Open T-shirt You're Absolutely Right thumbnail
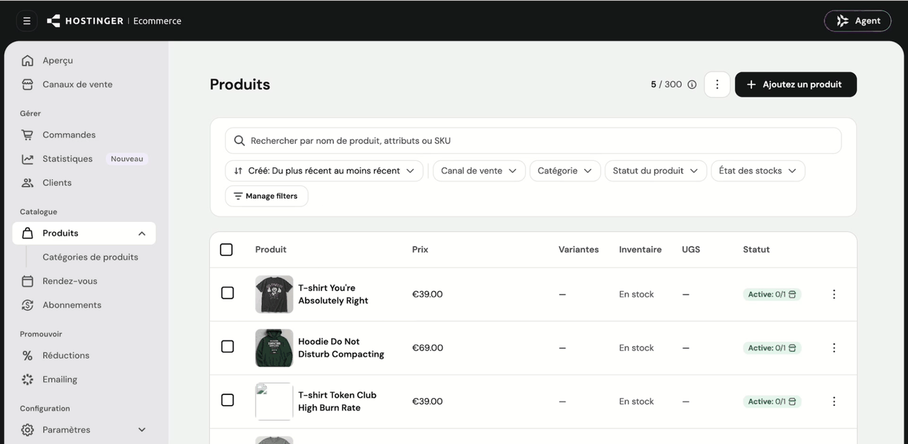Viewport: 908px width, 444px height. 274,294
